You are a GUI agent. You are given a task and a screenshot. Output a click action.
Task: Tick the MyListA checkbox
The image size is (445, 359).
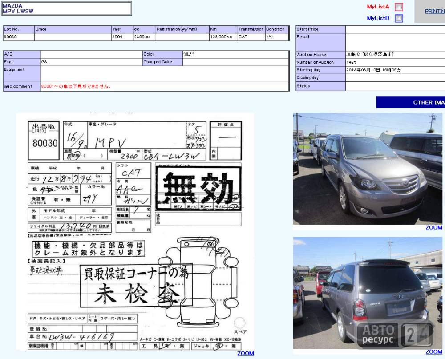point(399,7)
